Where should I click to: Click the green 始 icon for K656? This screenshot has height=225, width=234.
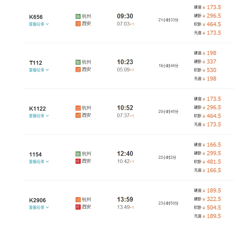click(x=78, y=16)
